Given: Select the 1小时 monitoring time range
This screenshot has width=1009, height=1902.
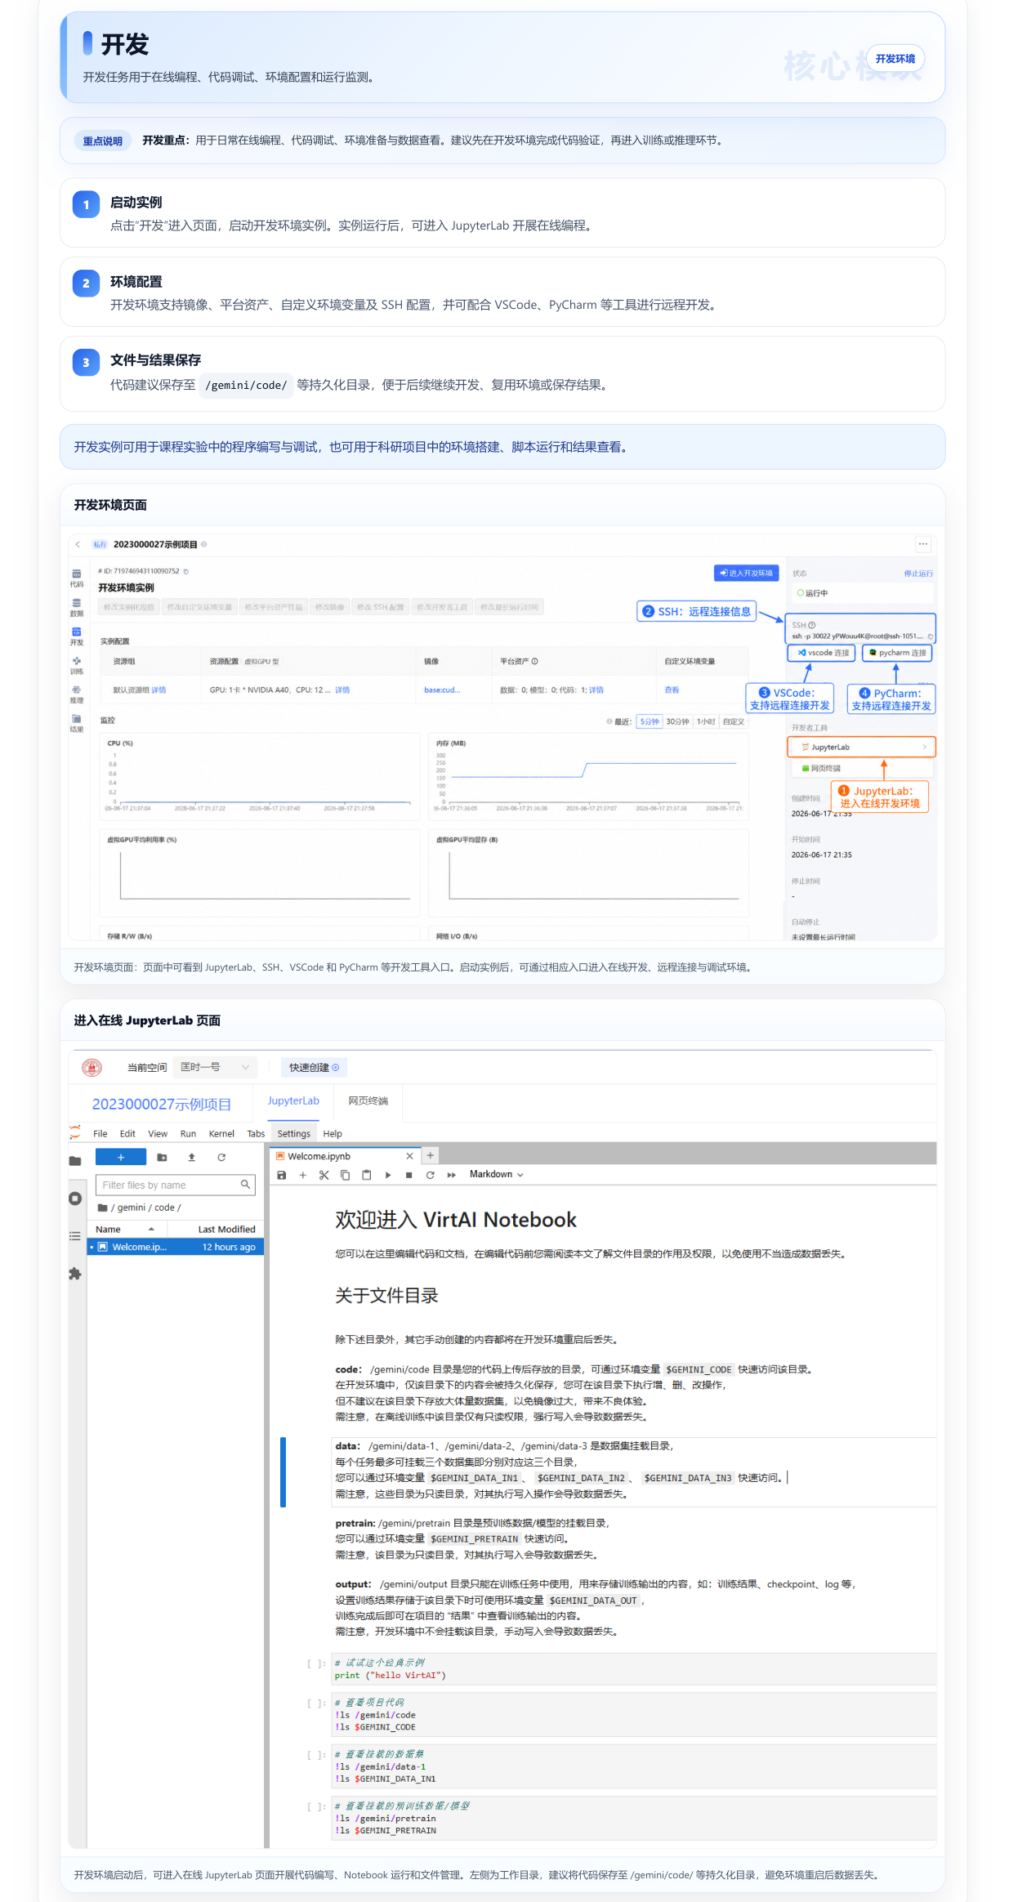Looking at the screenshot, I should tap(706, 721).
